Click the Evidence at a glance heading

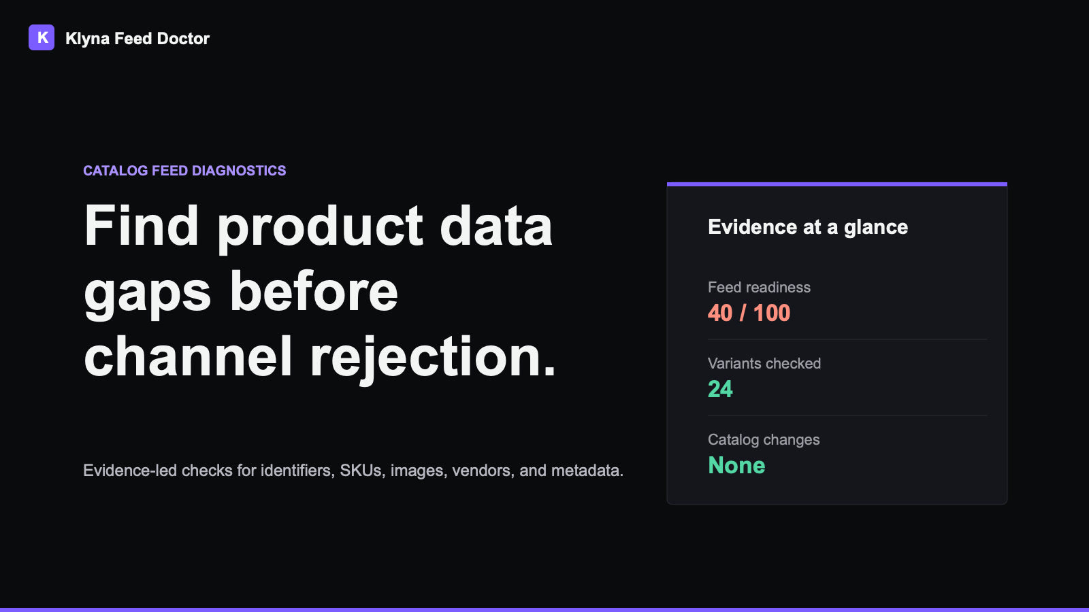pyautogui.click(x=808, y=227)
